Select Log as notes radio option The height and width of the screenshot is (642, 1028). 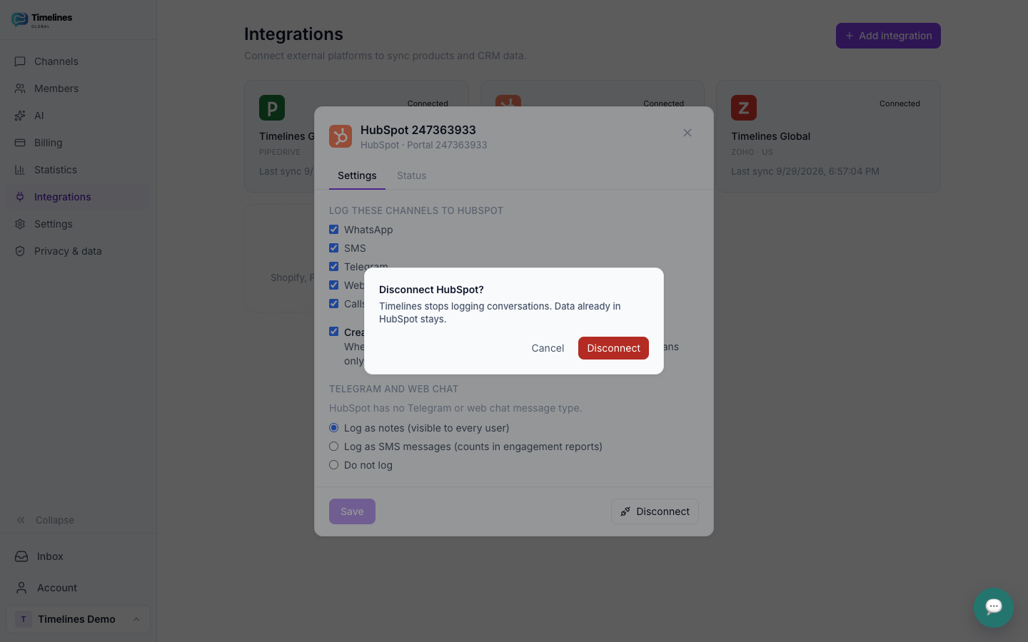333,428
